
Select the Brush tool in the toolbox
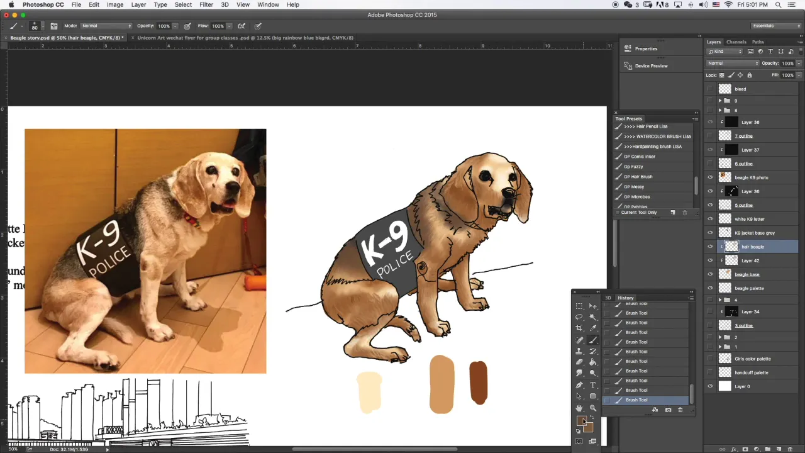coord(593,340)
